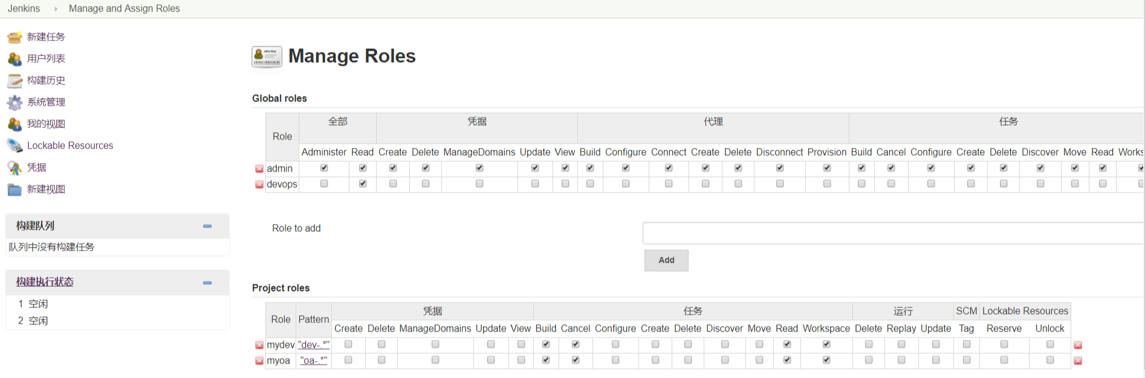
Task: Click the 构建历史 build history icon
Action: 15,81
